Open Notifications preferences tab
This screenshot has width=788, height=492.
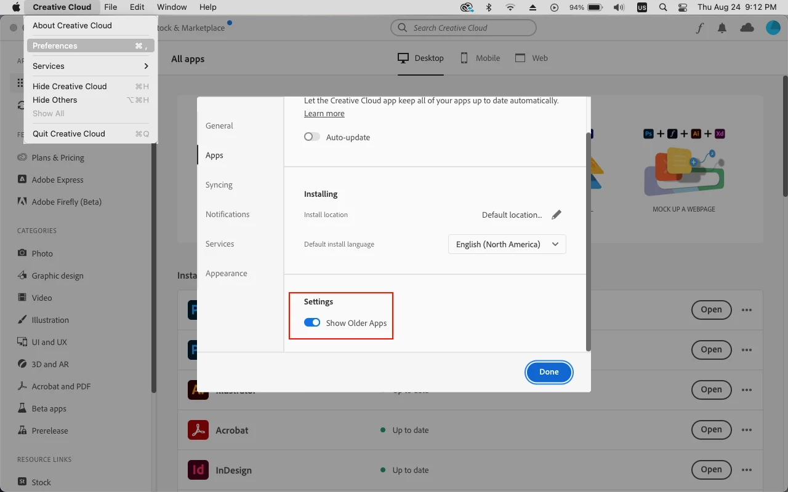pyautogui.click(x=228, y=214)
